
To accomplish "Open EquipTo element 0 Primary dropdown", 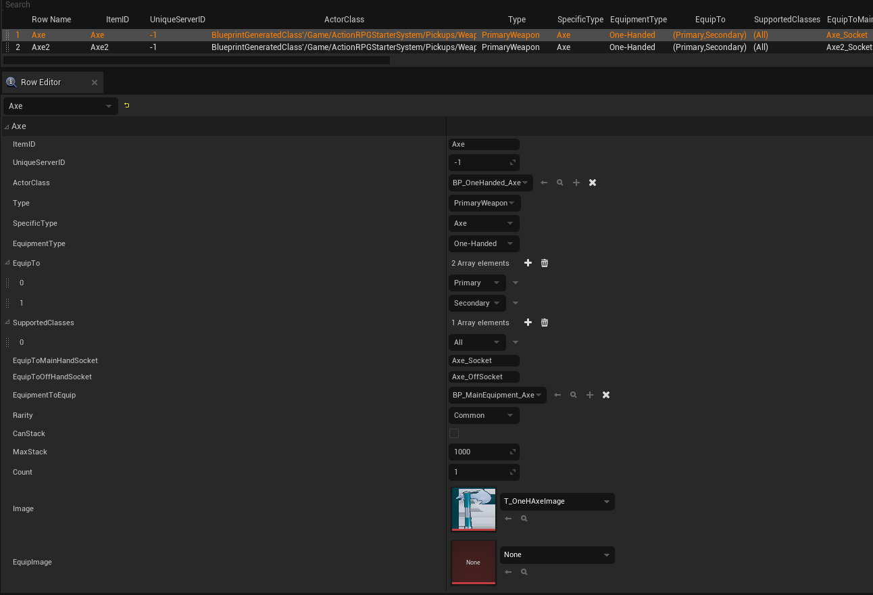I will click(477, 283).
